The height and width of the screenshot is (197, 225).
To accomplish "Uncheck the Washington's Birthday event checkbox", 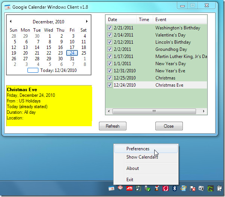I will [109, 27].
